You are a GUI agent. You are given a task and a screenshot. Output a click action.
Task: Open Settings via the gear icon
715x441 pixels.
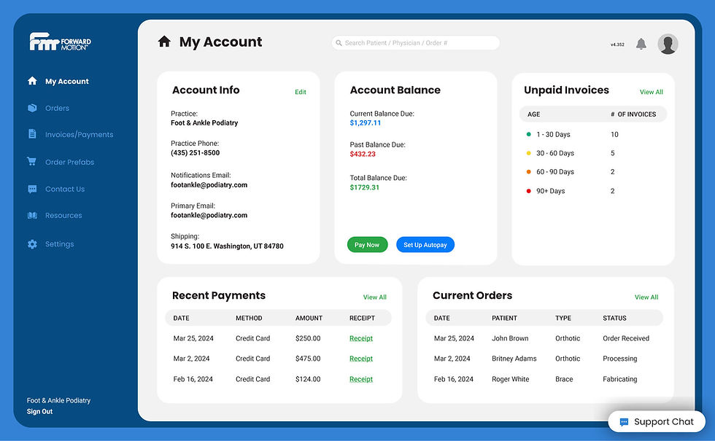pos(33,243)
